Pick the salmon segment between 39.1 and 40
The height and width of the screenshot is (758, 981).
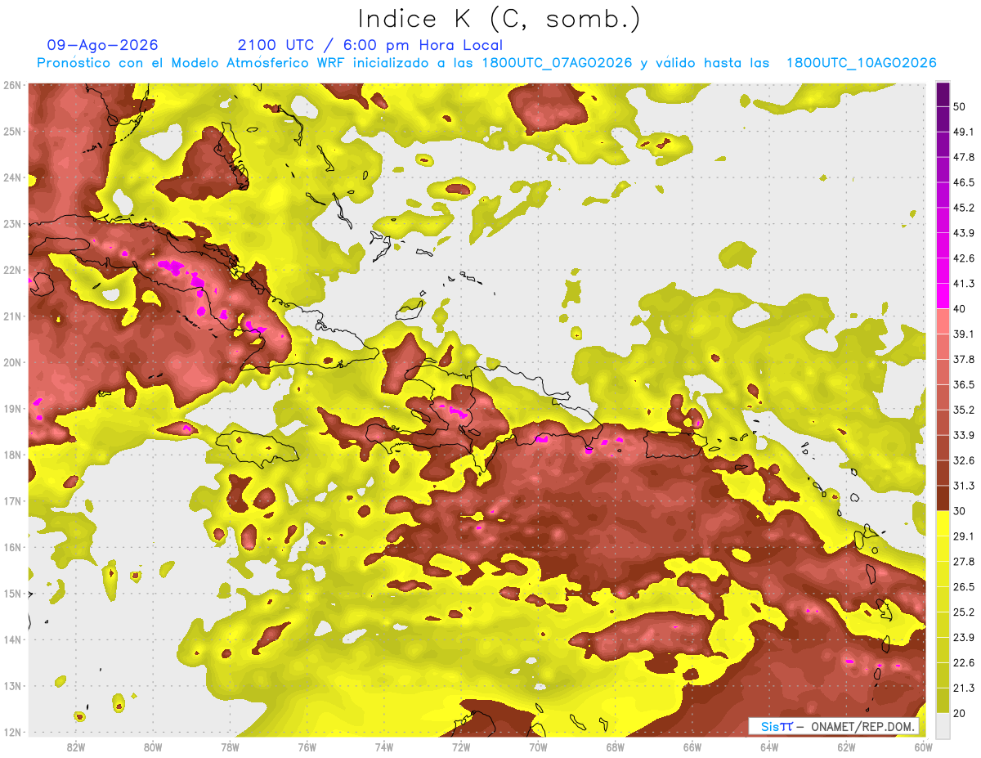click(943, 321)
